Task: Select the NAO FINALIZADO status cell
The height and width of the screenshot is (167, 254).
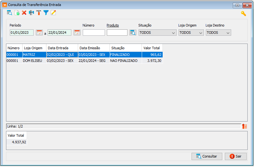Action: point(126,61)
